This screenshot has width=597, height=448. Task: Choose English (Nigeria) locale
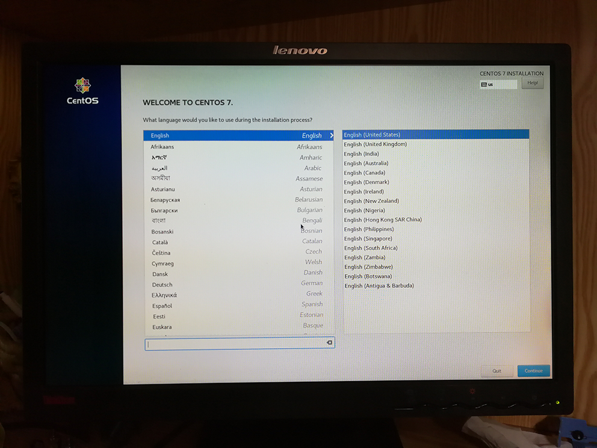[436, 210]
